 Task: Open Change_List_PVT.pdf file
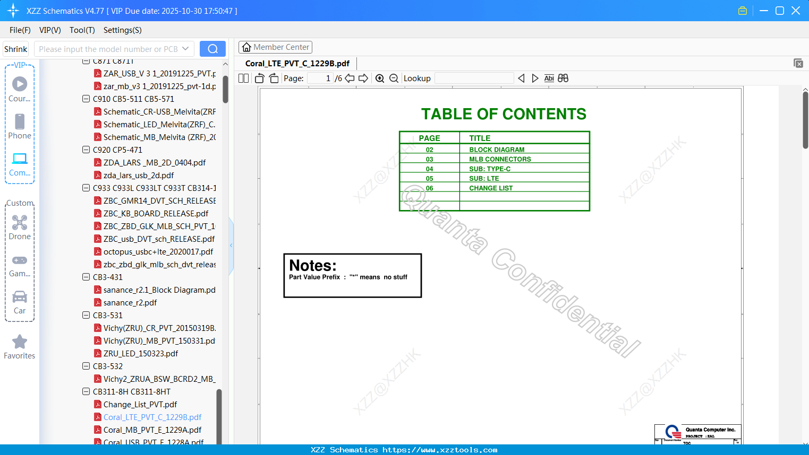tap(140, 405)
